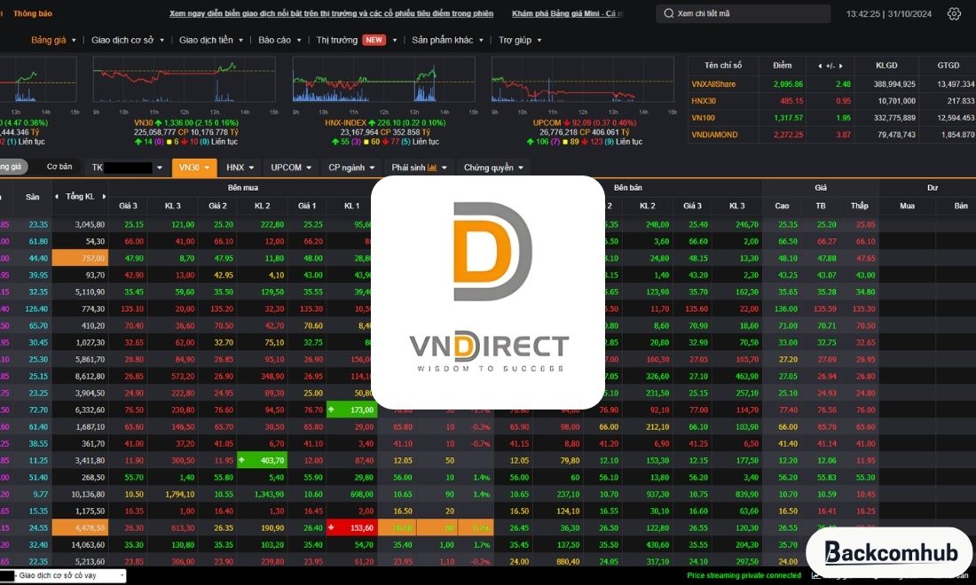Viewport: 976px width, 585px height.
Task: Focus the 'Xem chi tiết mã' search field
Action: [x=744, y=13]
